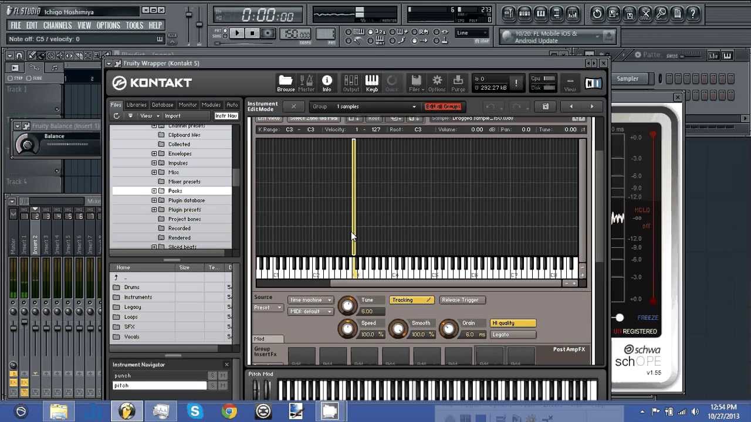Viewport: 751px width, 422px height.
Task: Open the Kontakt Output section
Action: pos(351,83)
